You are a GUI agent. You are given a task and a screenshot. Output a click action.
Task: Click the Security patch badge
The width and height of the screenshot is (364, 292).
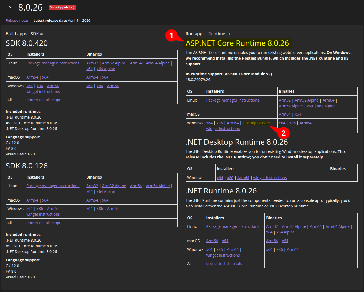pyautogui.click(x=62, y=7)
